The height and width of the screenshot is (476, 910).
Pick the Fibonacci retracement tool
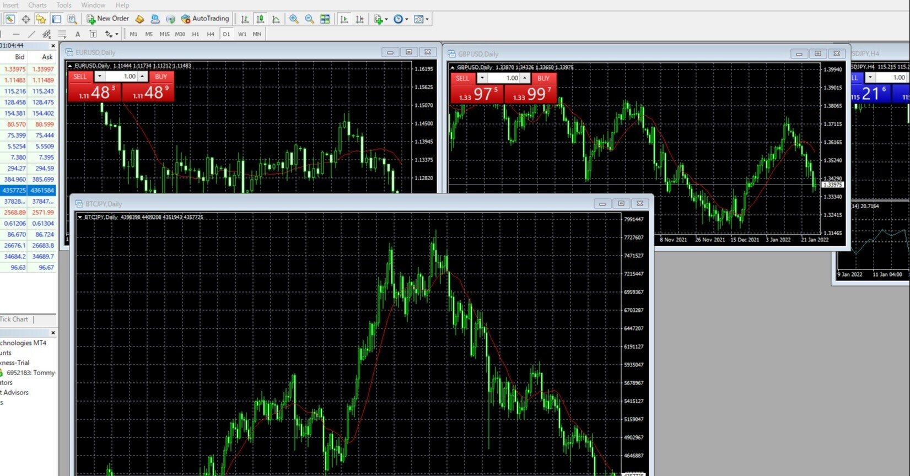pos(62,34)
